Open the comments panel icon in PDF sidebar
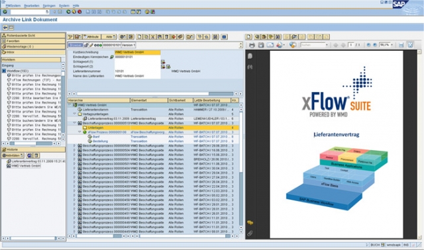The height and width of the screenshot is (250, 424). click(x=250, y=223)
